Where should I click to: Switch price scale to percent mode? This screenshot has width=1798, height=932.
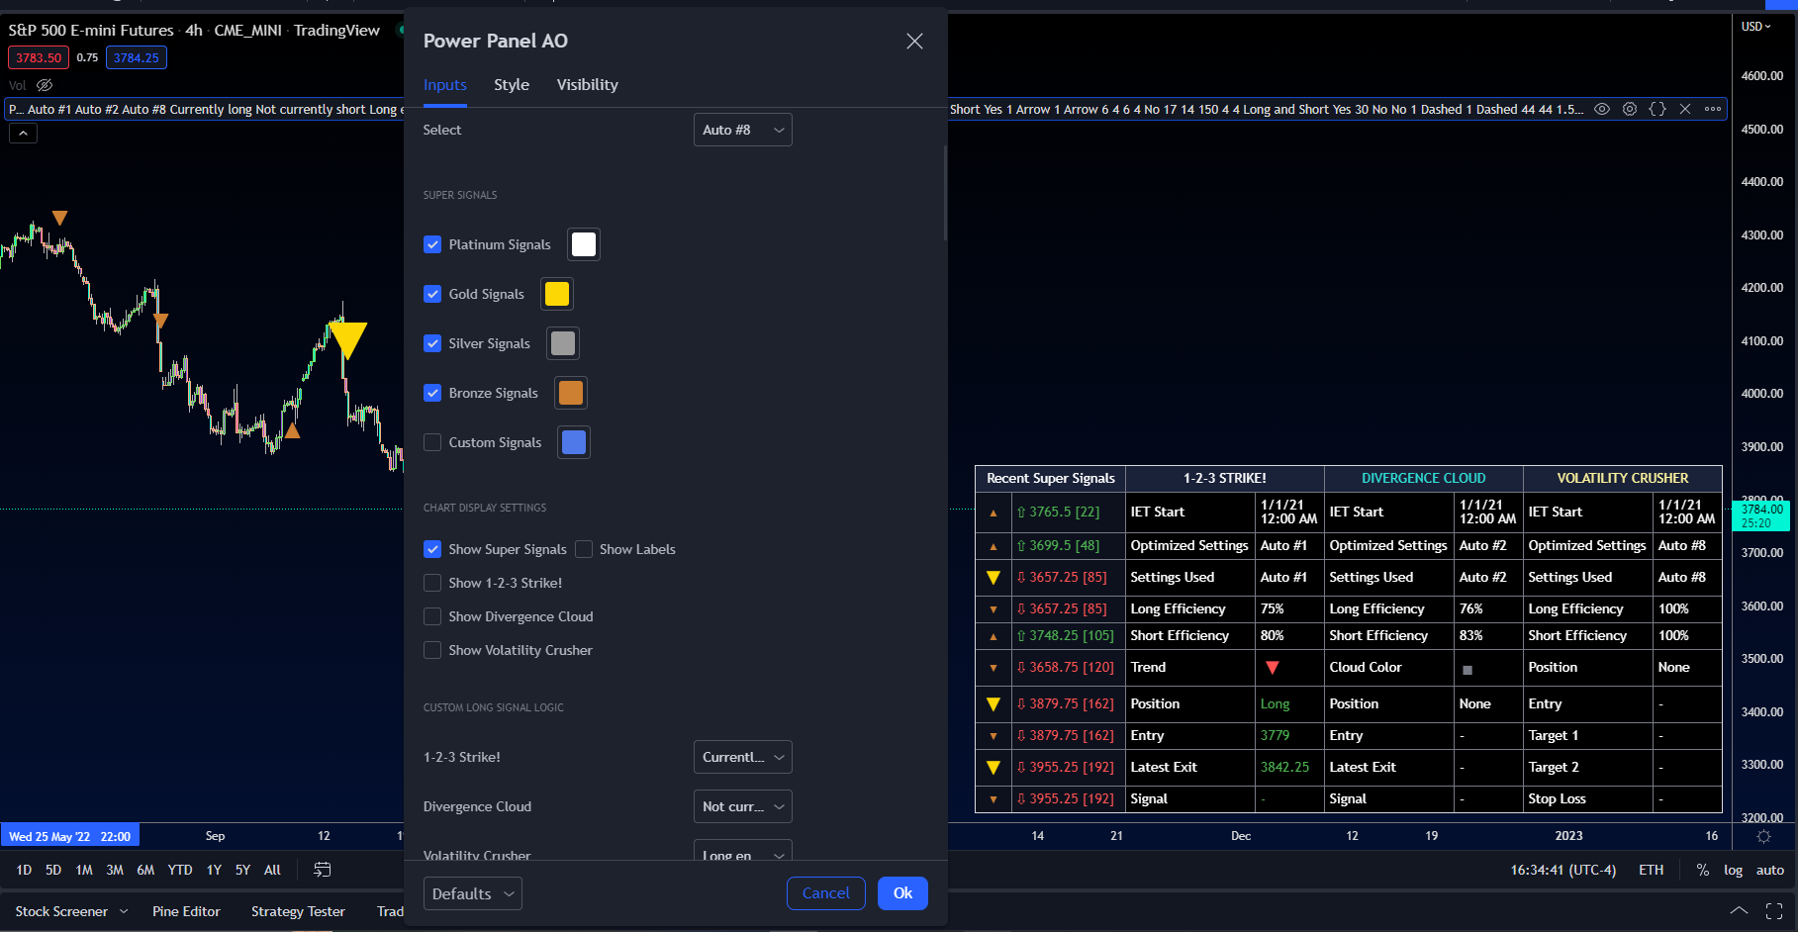tap(1703, 870)
